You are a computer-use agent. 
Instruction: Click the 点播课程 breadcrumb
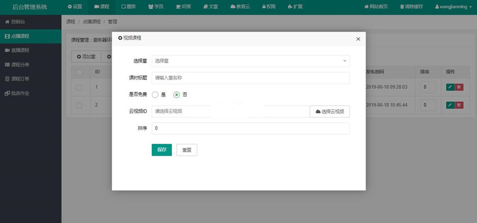click(92, 21)
